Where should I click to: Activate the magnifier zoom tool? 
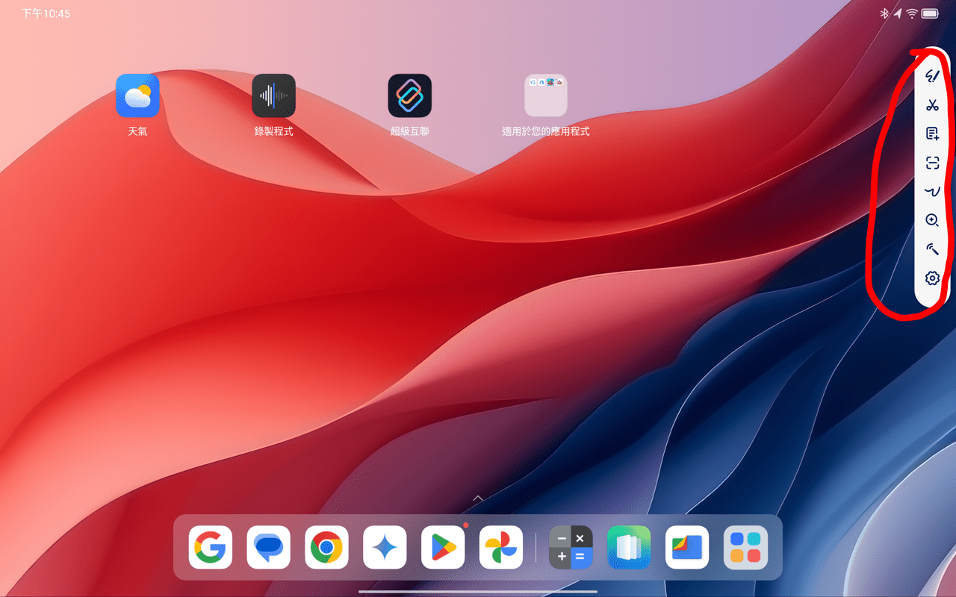932,220
